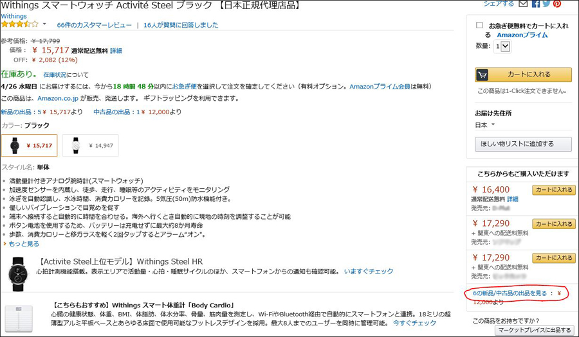Image resolution: width=579 pixels, height=337 pixels.
Task: Open 詳細 link next to 通常配送無料 price
Action: (x=116, y=51)
